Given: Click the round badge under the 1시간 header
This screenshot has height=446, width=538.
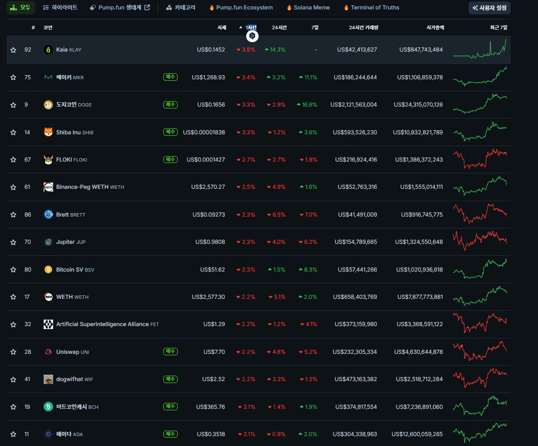Looking at the screenshot, I should 252,36.
